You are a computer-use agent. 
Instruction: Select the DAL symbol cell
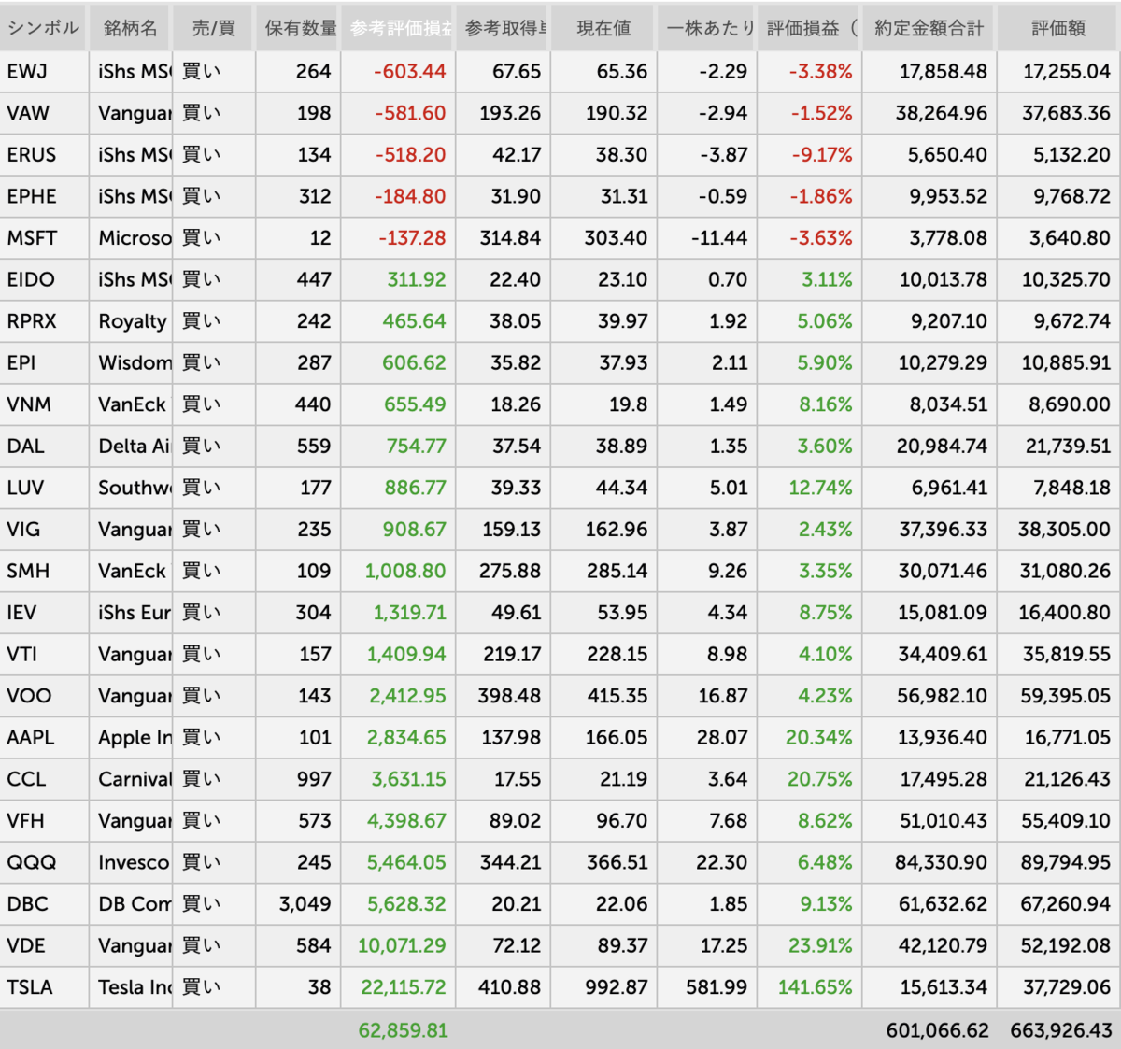(44, 447)
